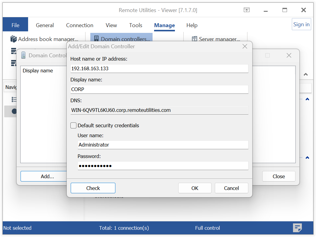Viewport: 316px width, 237px height.
Task: Open the File menu
Action: click(x=15, y=25)
